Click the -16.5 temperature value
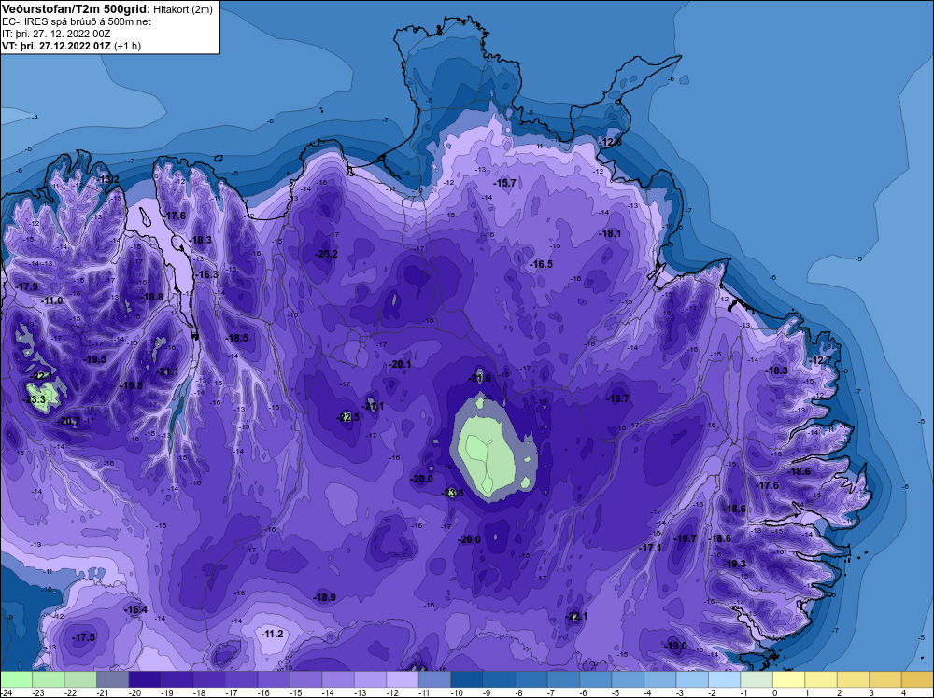 (542, 264)
